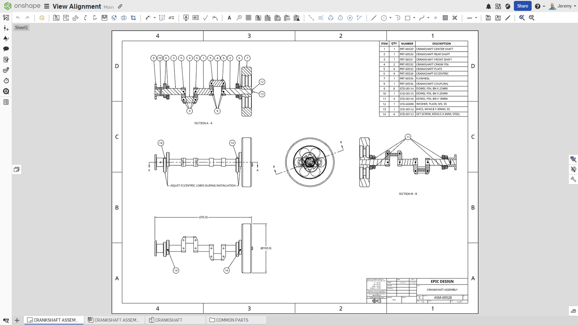Screen dimensions: 578x325
Task: Open the main hamburger menu
Action: (x=47, y=6)
